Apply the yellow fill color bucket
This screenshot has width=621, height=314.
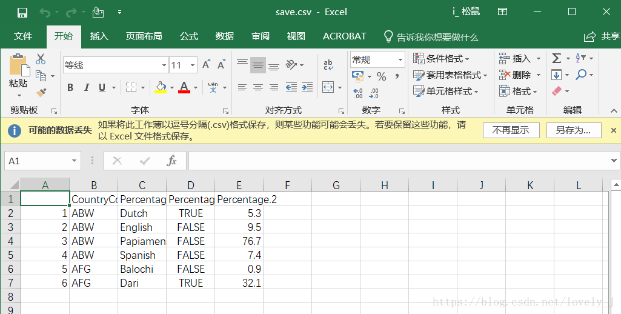tap(161, 88)
